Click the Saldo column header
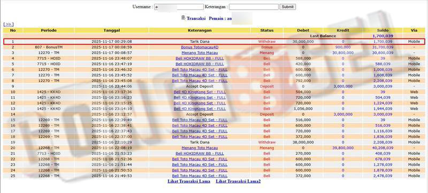The width and height of the screenshot is (428, 193). click(383, 30)
